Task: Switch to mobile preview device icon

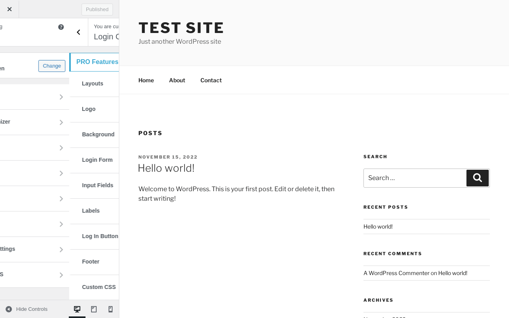Action: point(111,309)
